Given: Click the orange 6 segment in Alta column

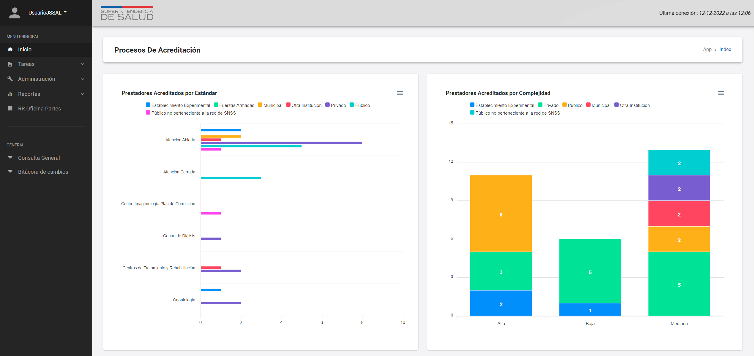Looking at the screenshot, I should click(x=501, y=213).
